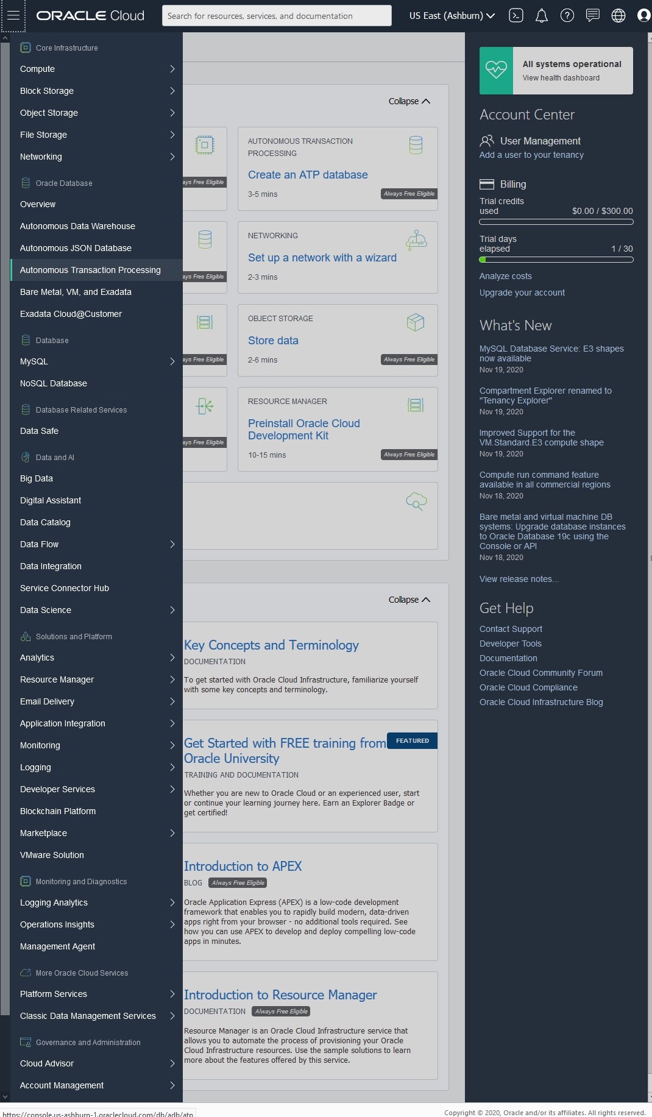Expand the Networking submenu chevron
652x1117 pixels.
[172, 157]
